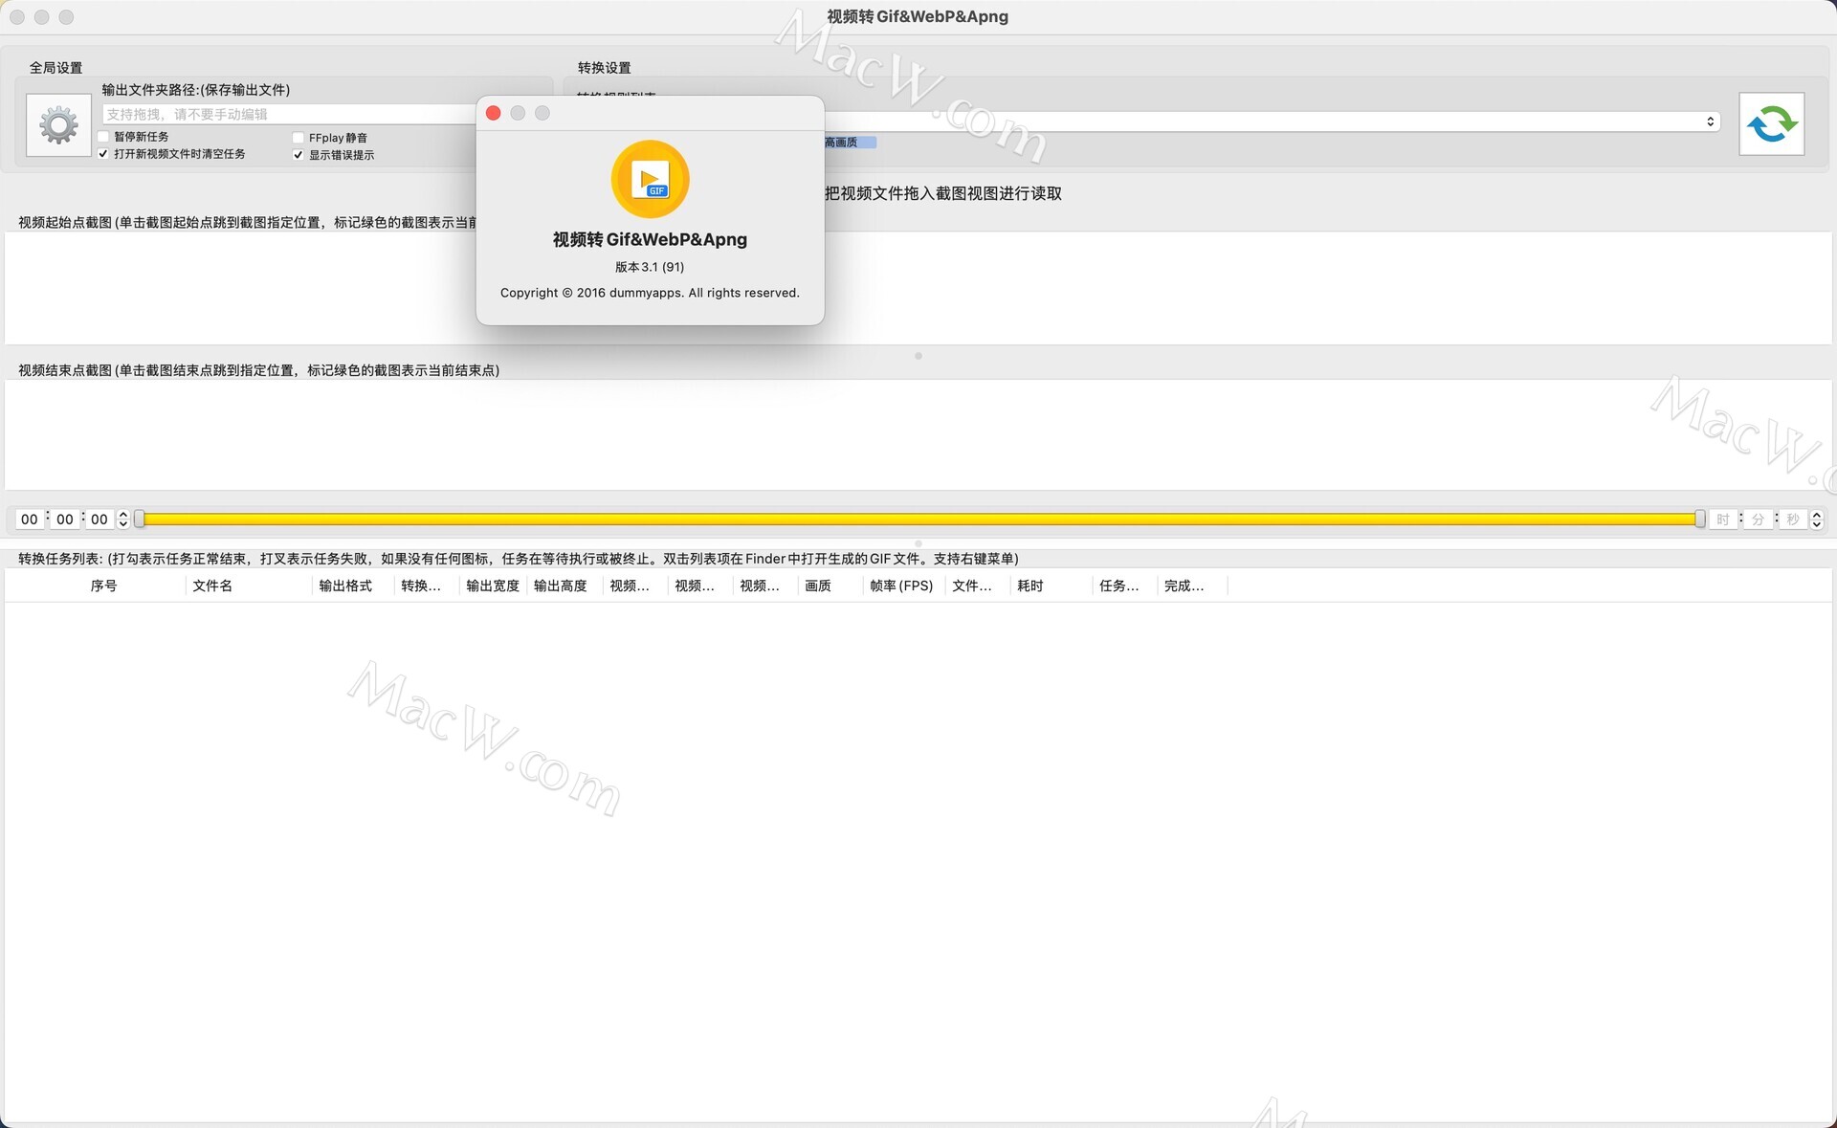Click the gear settings icon
Screen dimensions: 1837x1128
click(x=58, y=125)
